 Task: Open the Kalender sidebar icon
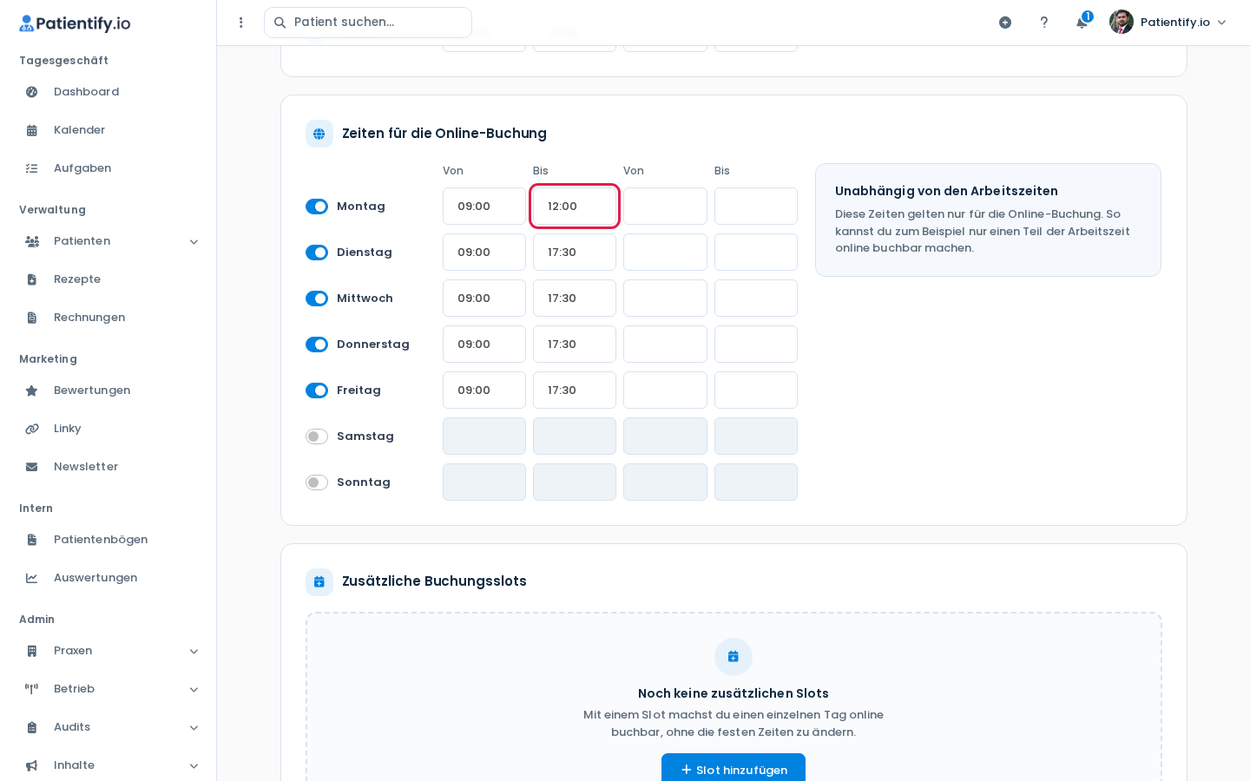click(32, 130)
